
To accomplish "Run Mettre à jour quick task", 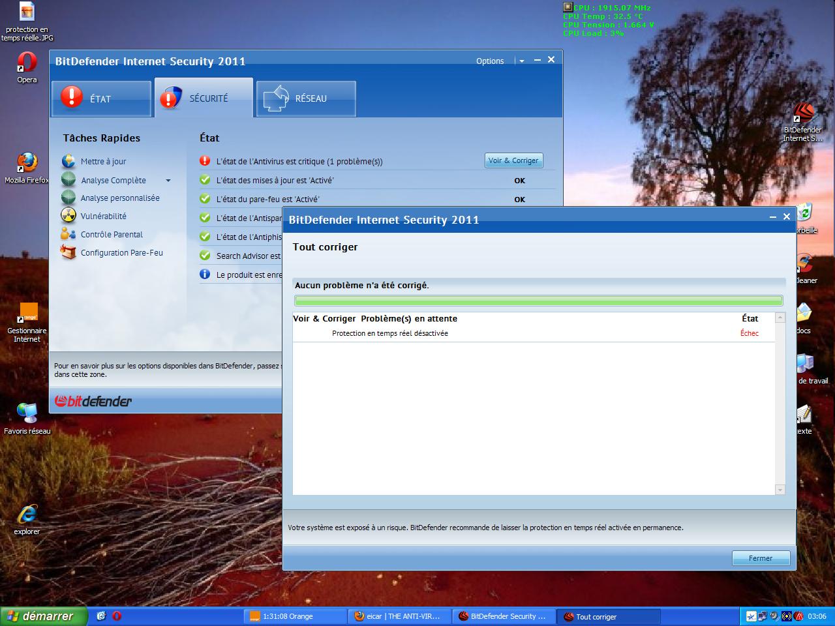I will (103, 161).
